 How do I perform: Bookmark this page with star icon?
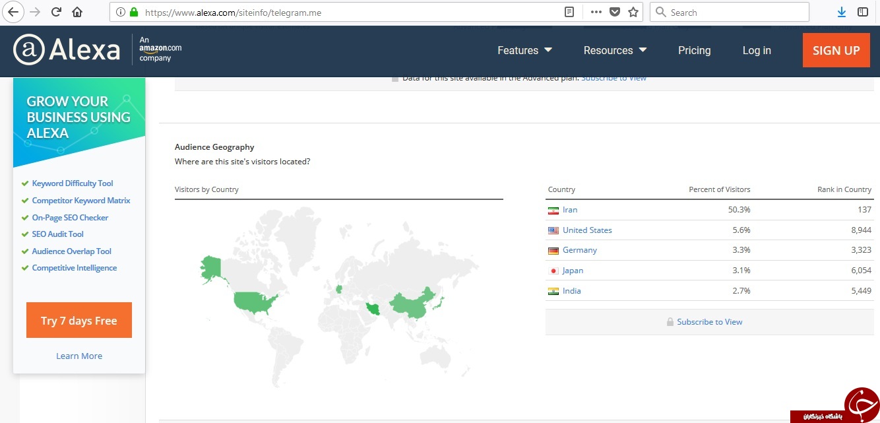click(633, 12)
